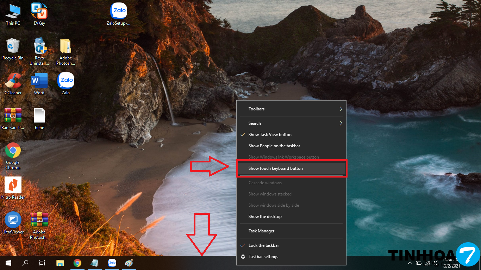Choose Show the desktop menu entry
This screenshot has width=481, height=270.
click(265, 217)
